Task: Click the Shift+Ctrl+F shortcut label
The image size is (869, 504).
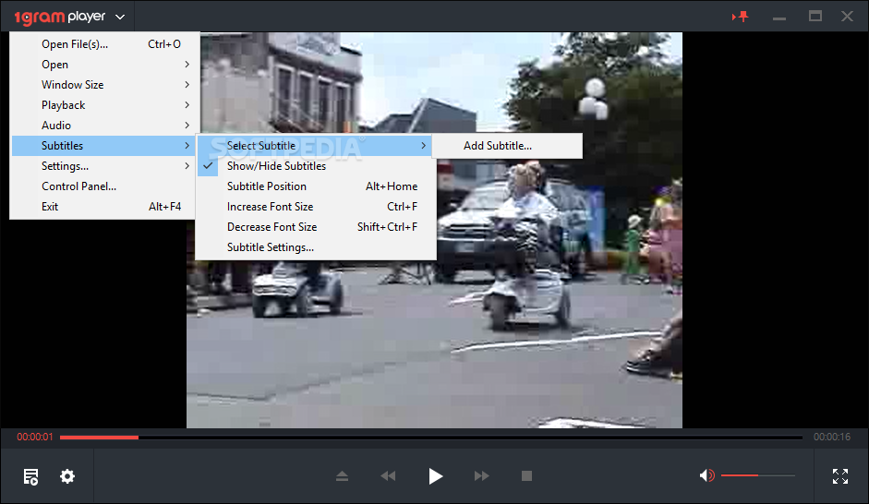Action: click(387, 226)
